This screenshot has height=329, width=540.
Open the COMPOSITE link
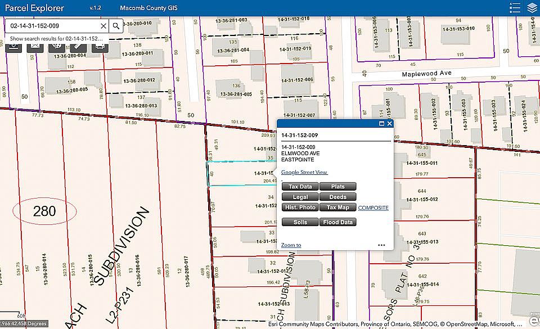click(373, 208)
